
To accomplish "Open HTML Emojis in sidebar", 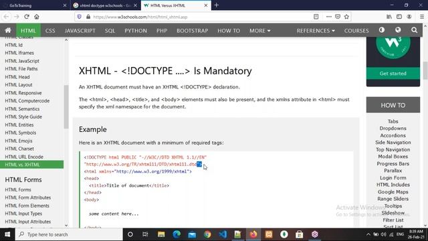I will (19, 141).
